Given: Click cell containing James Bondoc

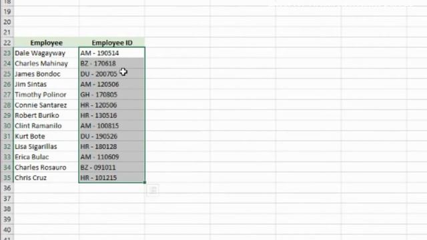Looking at the screenshot, I should click(x=46, y=74).
